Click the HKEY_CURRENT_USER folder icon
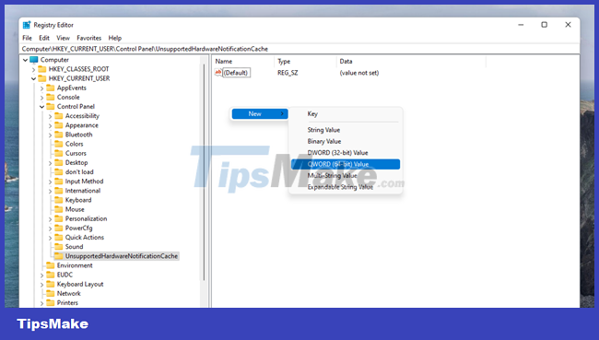Viewport: 599px width, 340px height. [x=42, y=78]
